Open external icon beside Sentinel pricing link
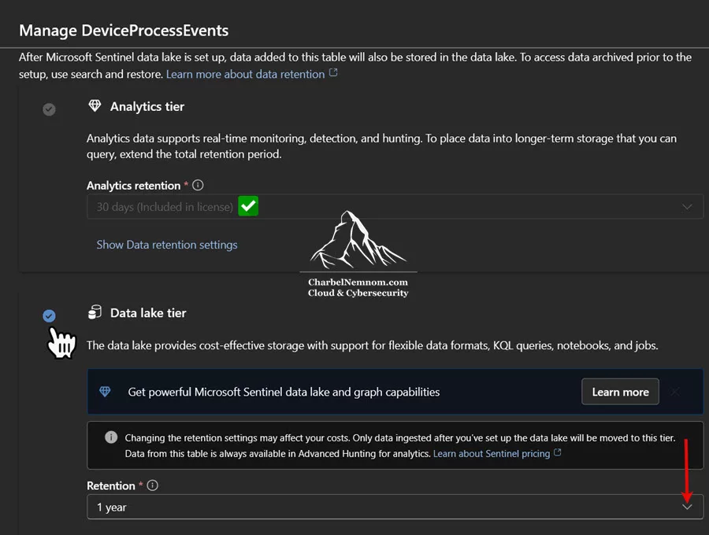This screenshot has height=535, width=709. pos(557,452)
